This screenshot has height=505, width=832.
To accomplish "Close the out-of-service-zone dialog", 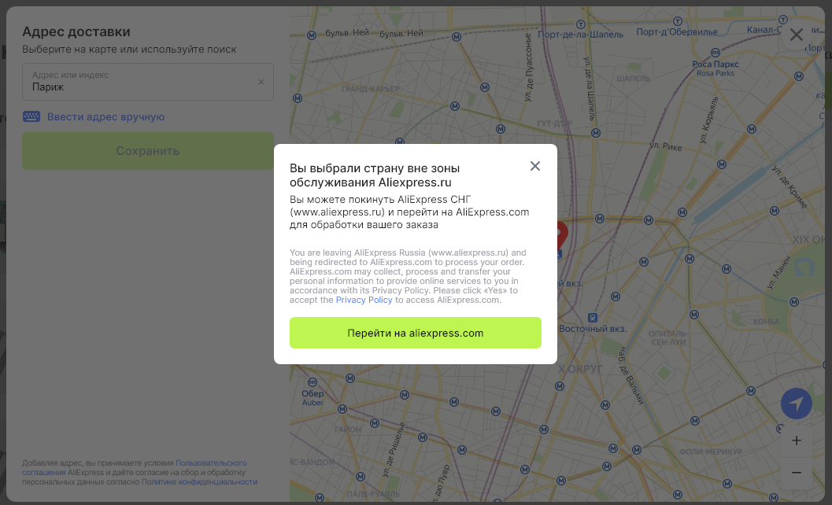I will click(535, 166).
